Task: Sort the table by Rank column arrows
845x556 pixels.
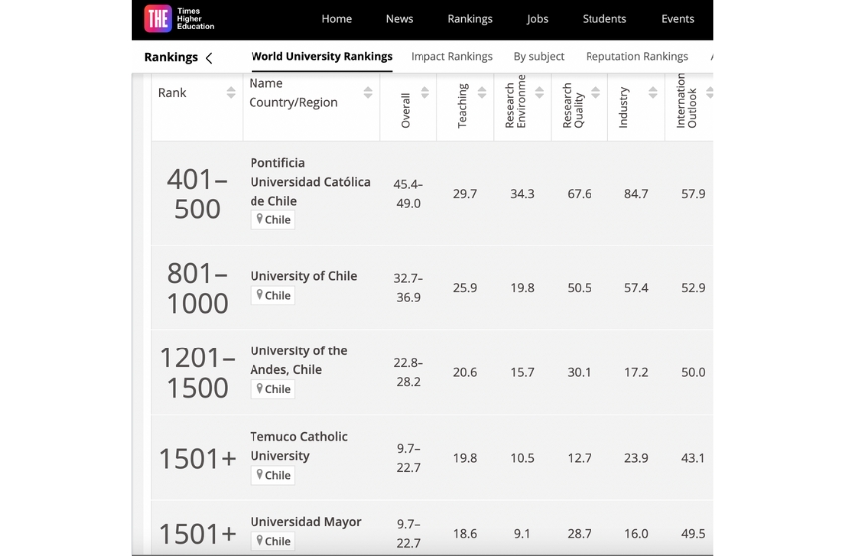Action: [x=231, y=93]
